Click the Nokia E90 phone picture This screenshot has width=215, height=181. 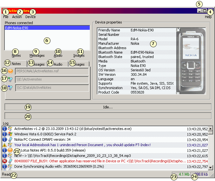coord(191,61)
